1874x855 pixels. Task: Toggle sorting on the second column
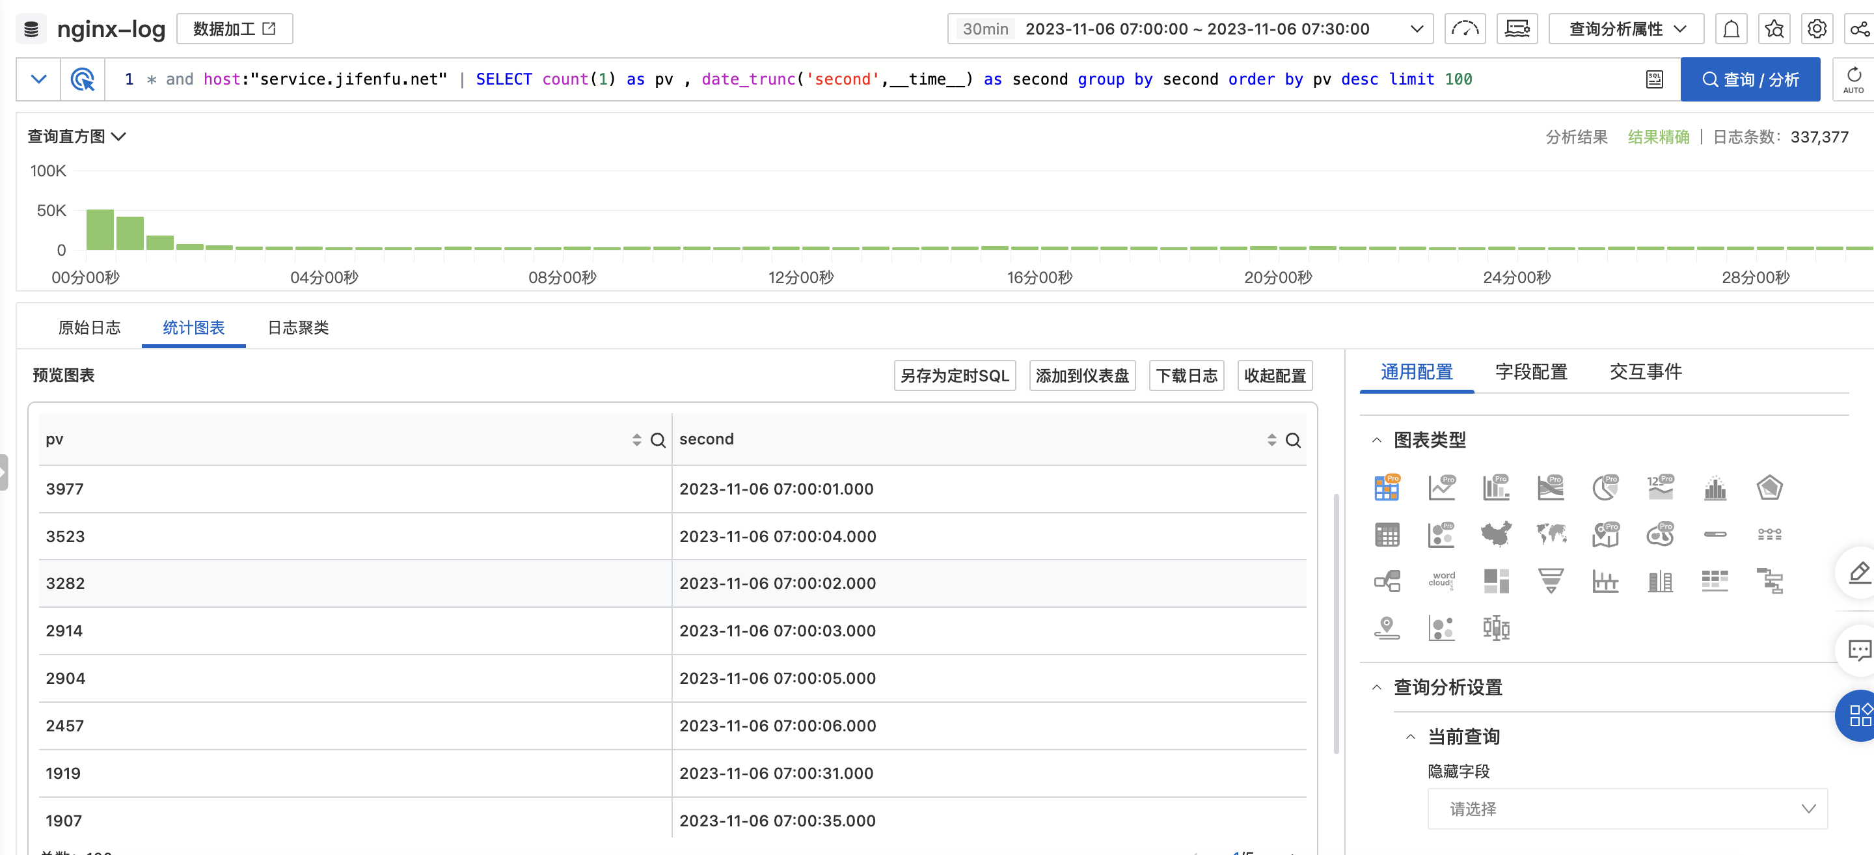coord(1271,439)
